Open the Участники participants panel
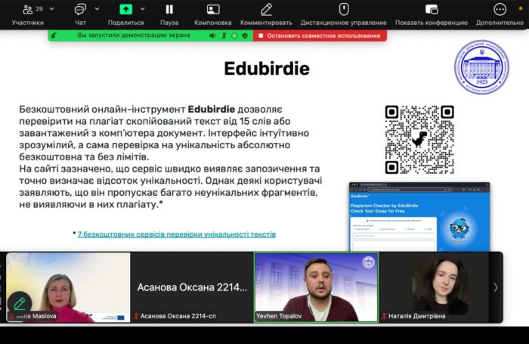Screen dimensions: 529x344 (27, 10)
